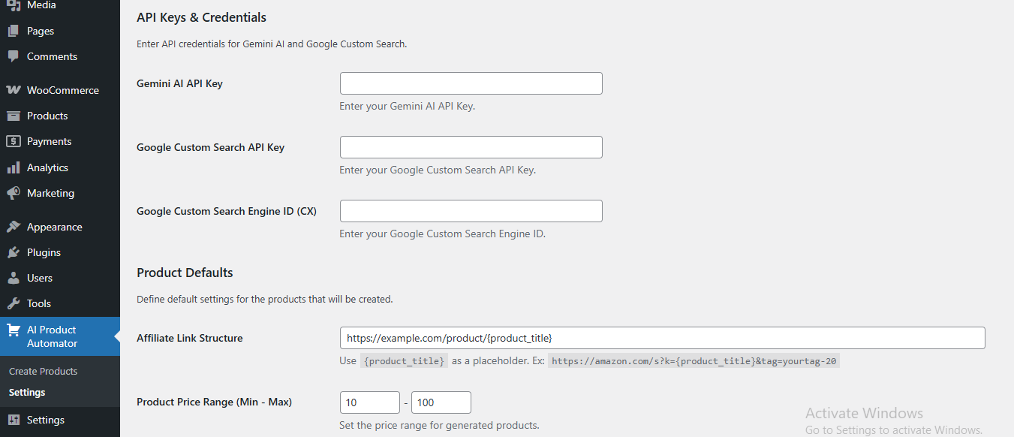
Task: Click the Plugins plug icon
Action: click(x=13, y=252)
